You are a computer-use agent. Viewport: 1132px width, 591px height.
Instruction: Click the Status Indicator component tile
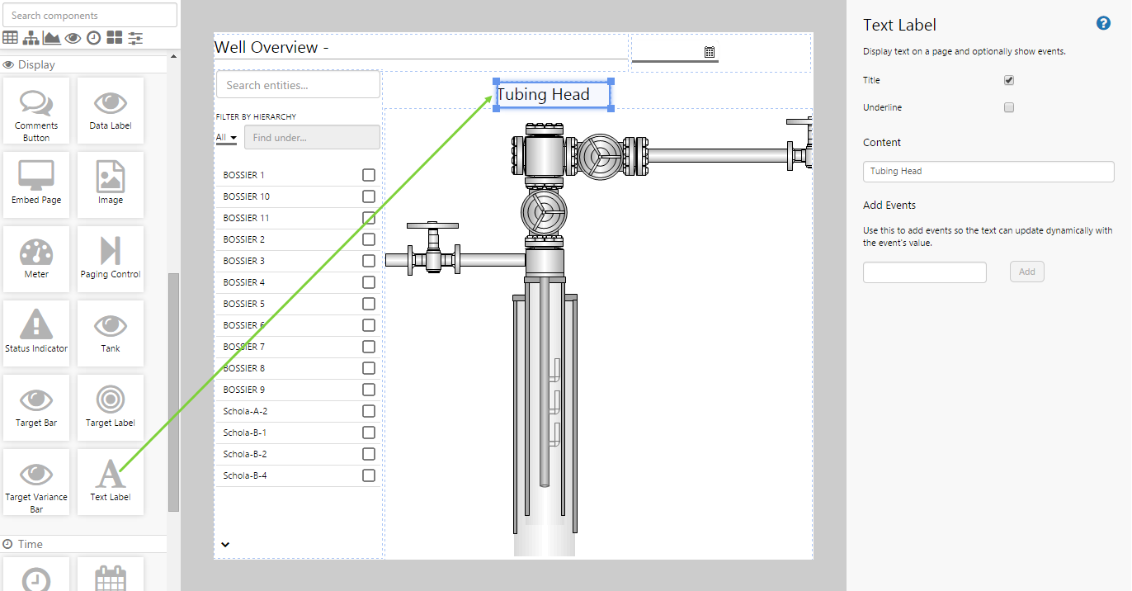(x=36, y=333)
